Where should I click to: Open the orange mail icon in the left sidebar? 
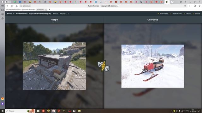tap(3, 99)
